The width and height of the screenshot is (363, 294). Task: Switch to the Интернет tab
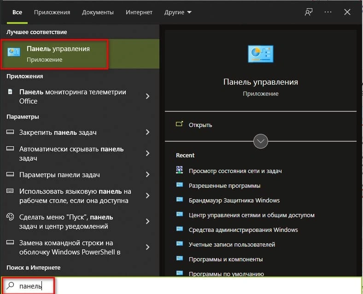(x=139, y=12)
